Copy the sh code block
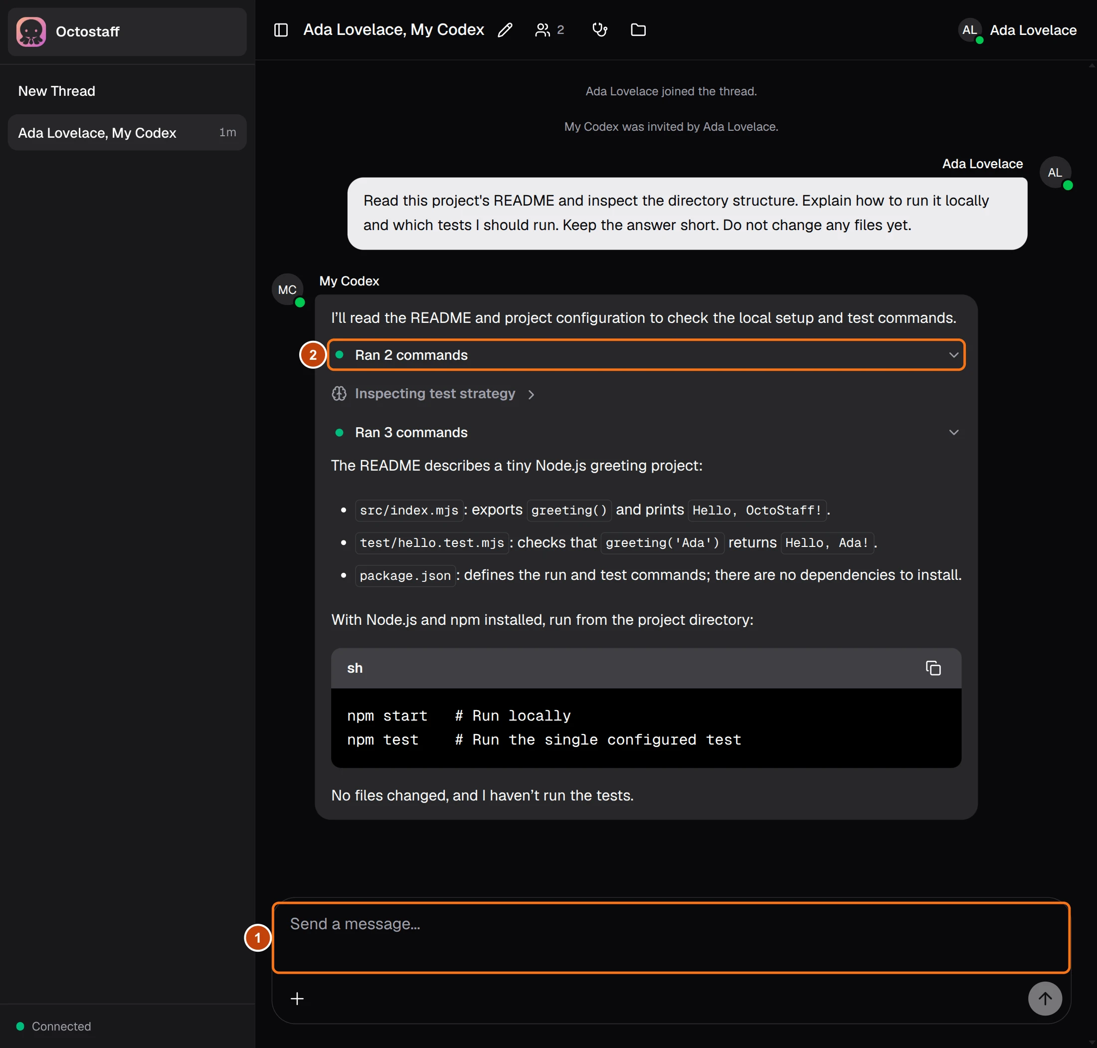Screen dimensions: 1097x1048 933,668
